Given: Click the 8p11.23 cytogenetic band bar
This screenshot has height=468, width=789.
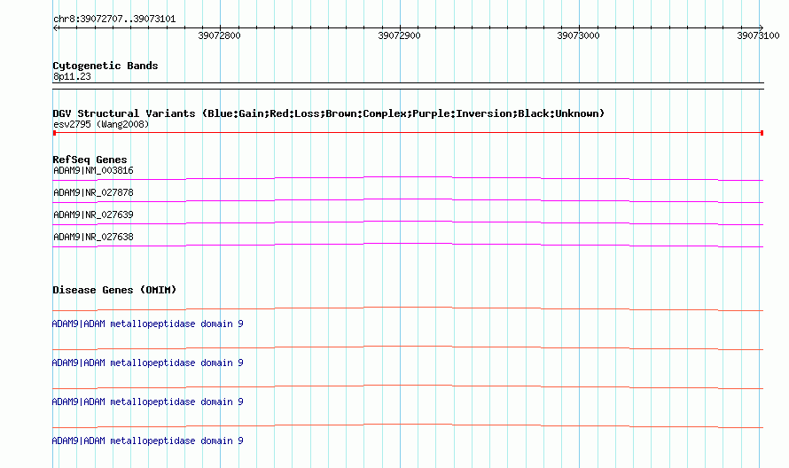Looking at the screenshot, I should tap(408, 86).
